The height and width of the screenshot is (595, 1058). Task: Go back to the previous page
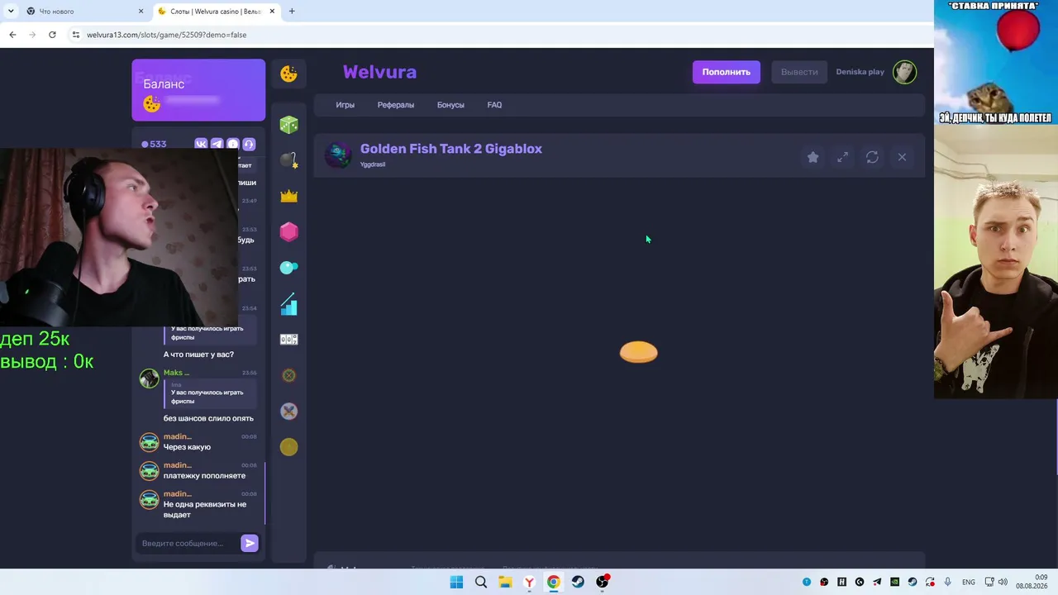tap(12, 35)
